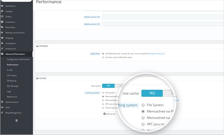Click the Add server button
Image resolution: width=224 pixels, height=135 pixels.
point(109,114)
